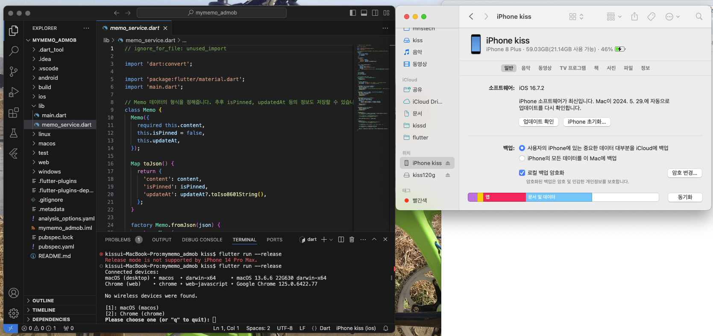Switch to the DEBUG CONSOLE tab
Screen dimensions: 713x336
pos(202,240)
